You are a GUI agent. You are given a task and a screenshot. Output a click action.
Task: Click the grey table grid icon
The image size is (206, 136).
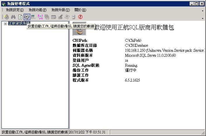54,17
